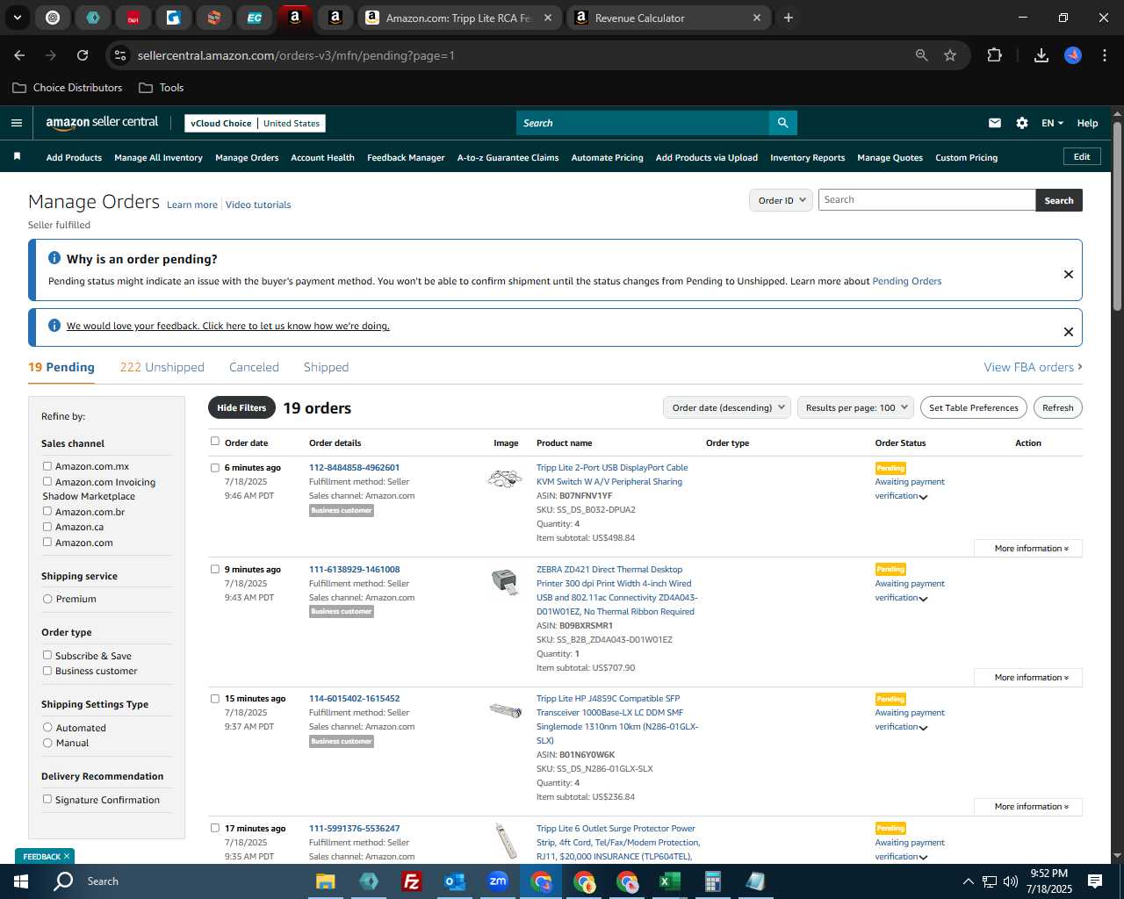Open Manage All Inventory in the nav bar

(x=158, y=158)
